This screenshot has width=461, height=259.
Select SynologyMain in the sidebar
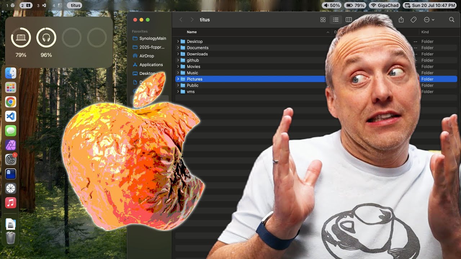point(149,38)
